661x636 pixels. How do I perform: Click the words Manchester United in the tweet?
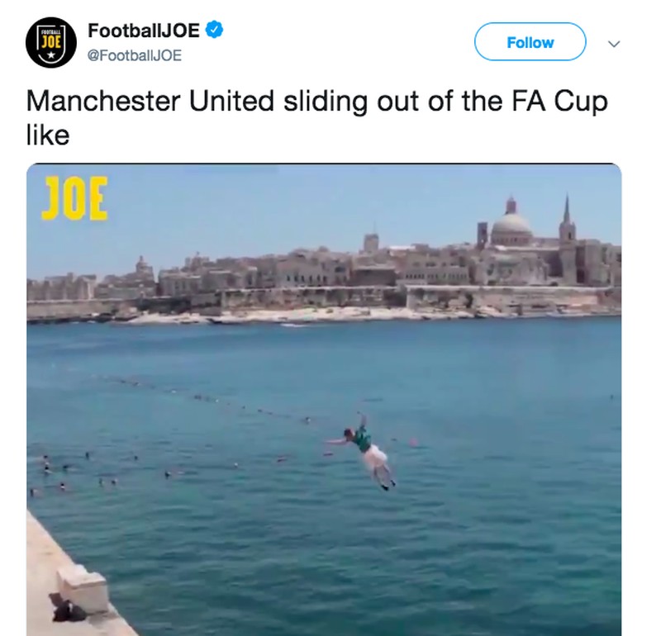coord(150,101)
